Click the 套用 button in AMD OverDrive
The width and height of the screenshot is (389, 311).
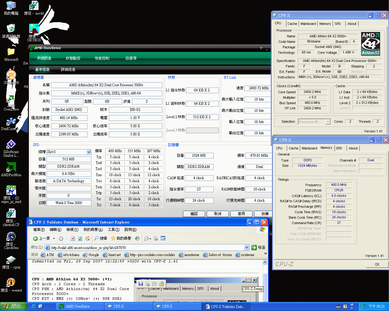(241, 214)
